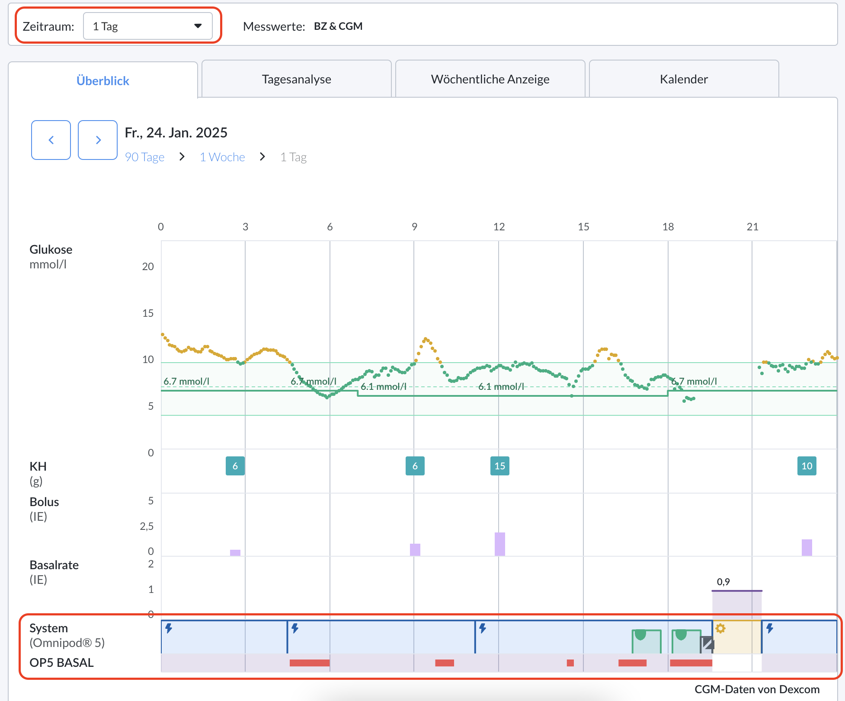Click the long red basal bar after hour 18
The height and width of the screenshot is (701, 845).
click(x=691, y=663)
